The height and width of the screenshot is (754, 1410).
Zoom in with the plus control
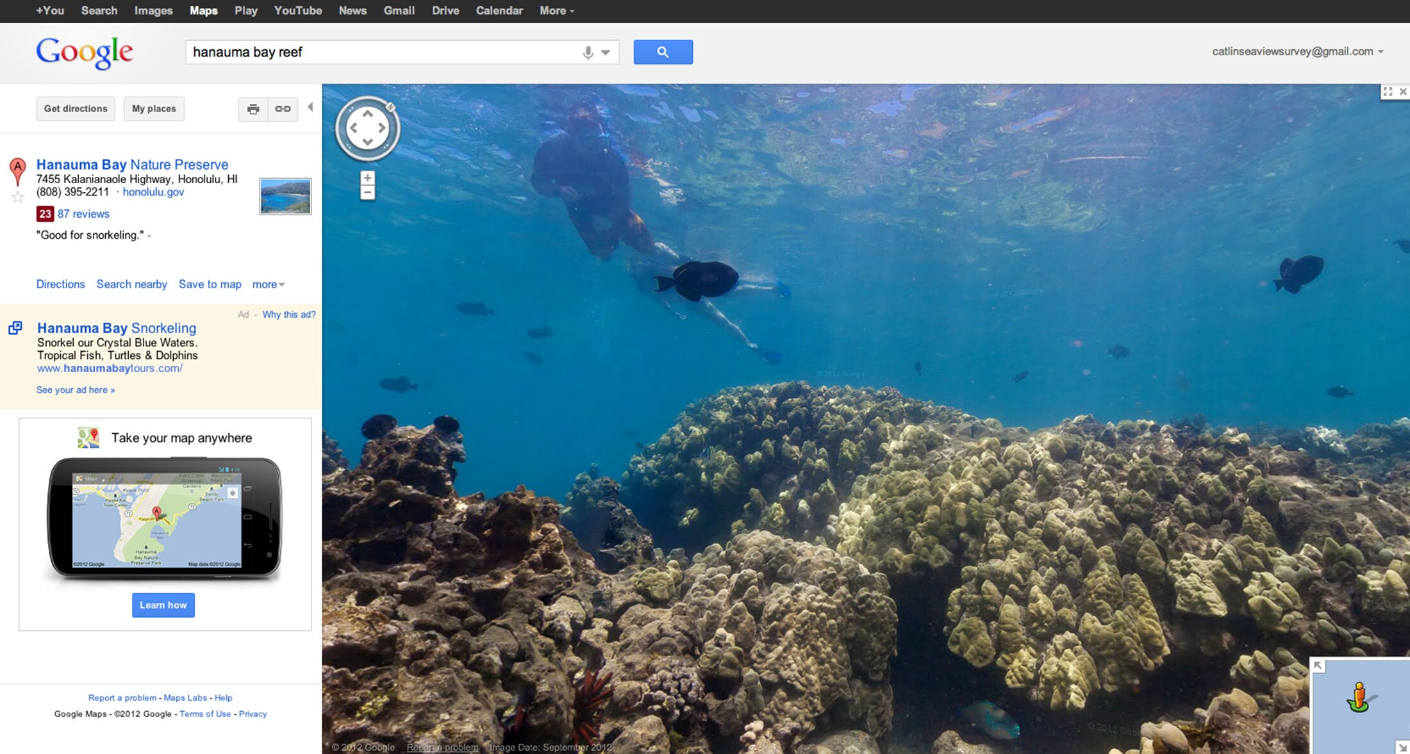tap(367, 178)
